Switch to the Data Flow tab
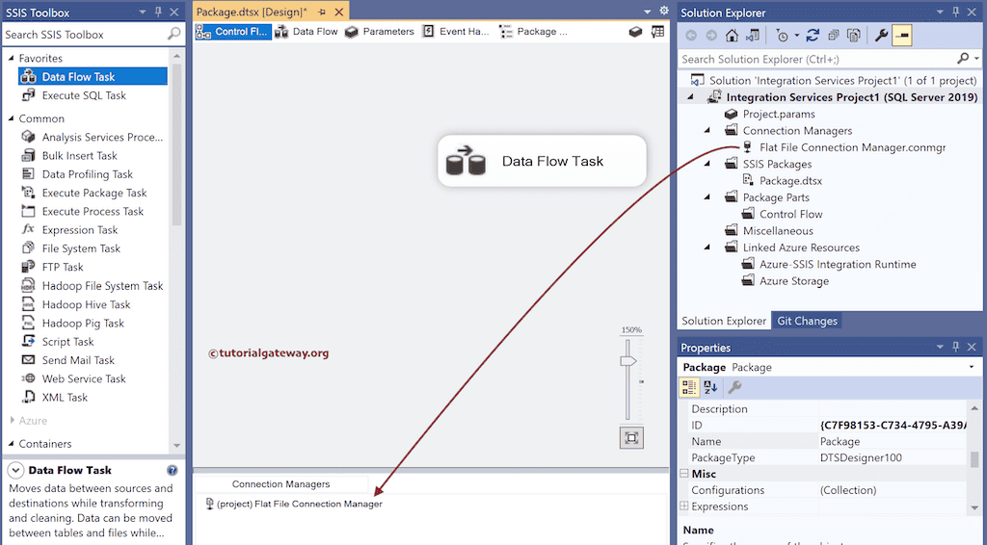The height and width of the screenshot is (545, 987). (x=307, y=32)
